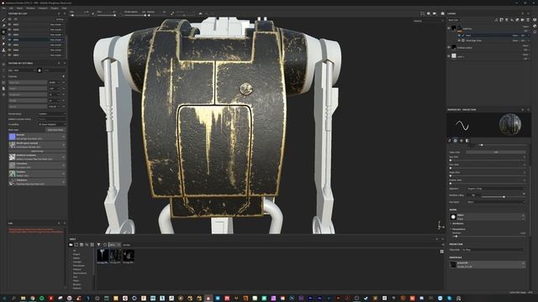
Task: Click the brush properties icon below preview
Action: (x=450, y=140)
